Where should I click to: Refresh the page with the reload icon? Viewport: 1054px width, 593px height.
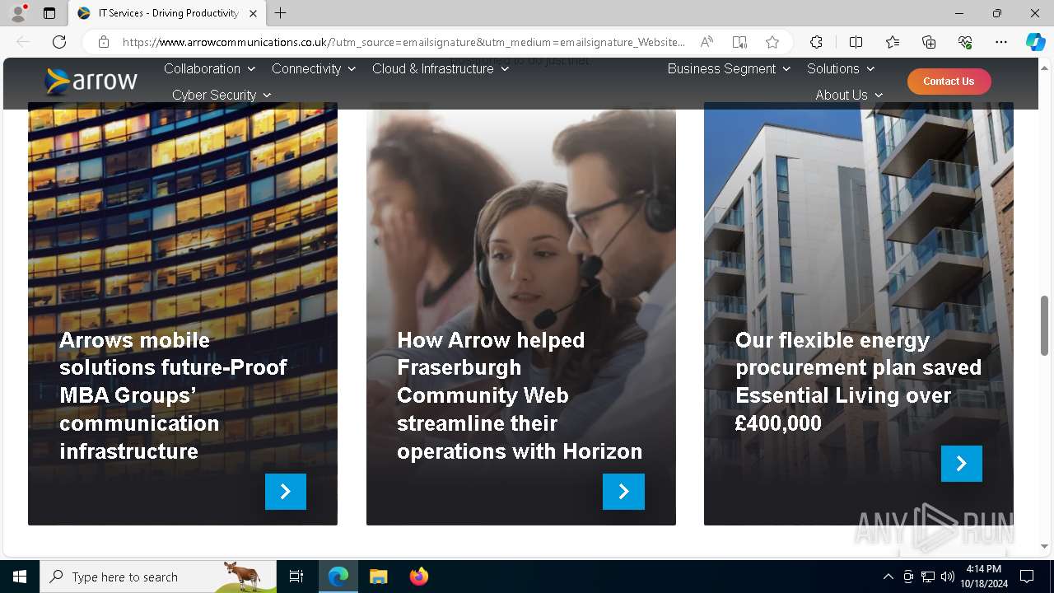point(59,42)
